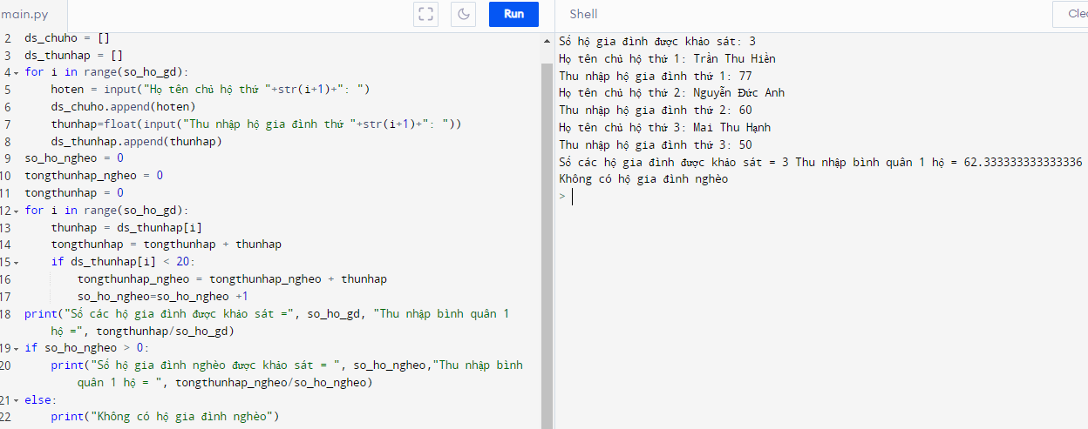Click line number 13 in the gutter
The image size is (1088, 429).
6,227
